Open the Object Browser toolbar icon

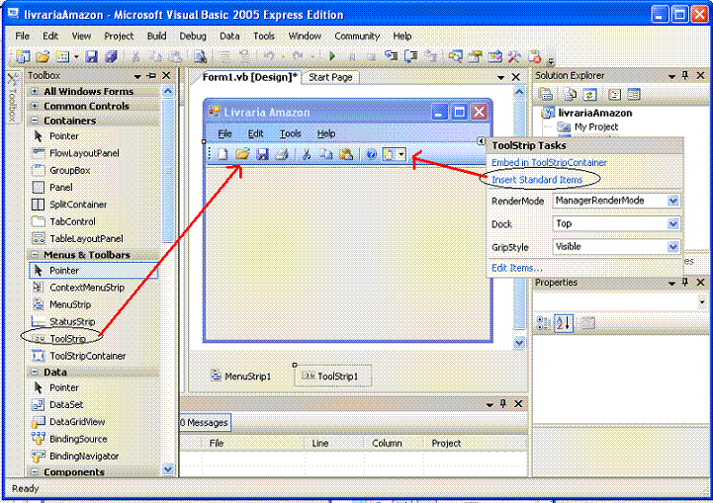point(494,56)
